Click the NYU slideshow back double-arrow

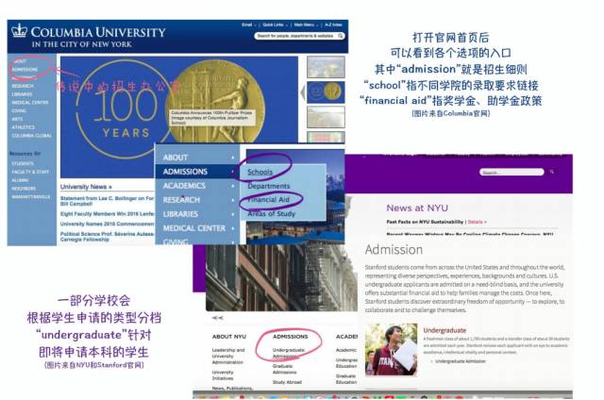[218, 318]
